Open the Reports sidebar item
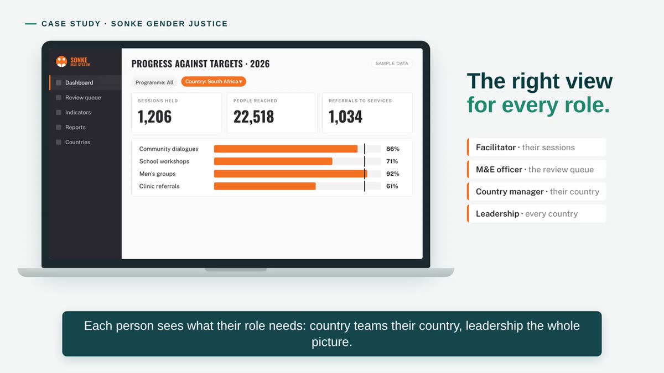The height and width of the screenshot is (373, 664). coord(85,128)
